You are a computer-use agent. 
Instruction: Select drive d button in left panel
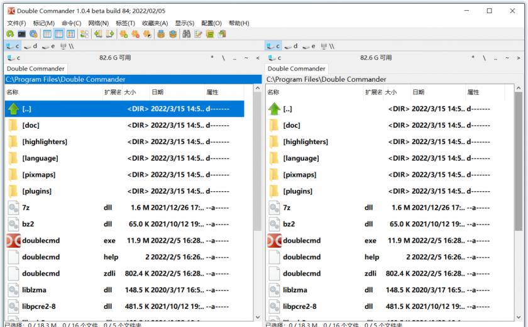tap(31, 46)
